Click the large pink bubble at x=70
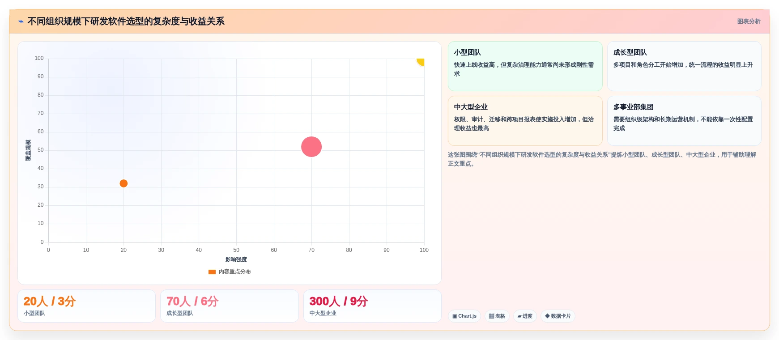779x340 pixels. coord(311,147)
